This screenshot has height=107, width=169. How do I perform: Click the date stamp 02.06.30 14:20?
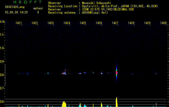click(16, 12)
